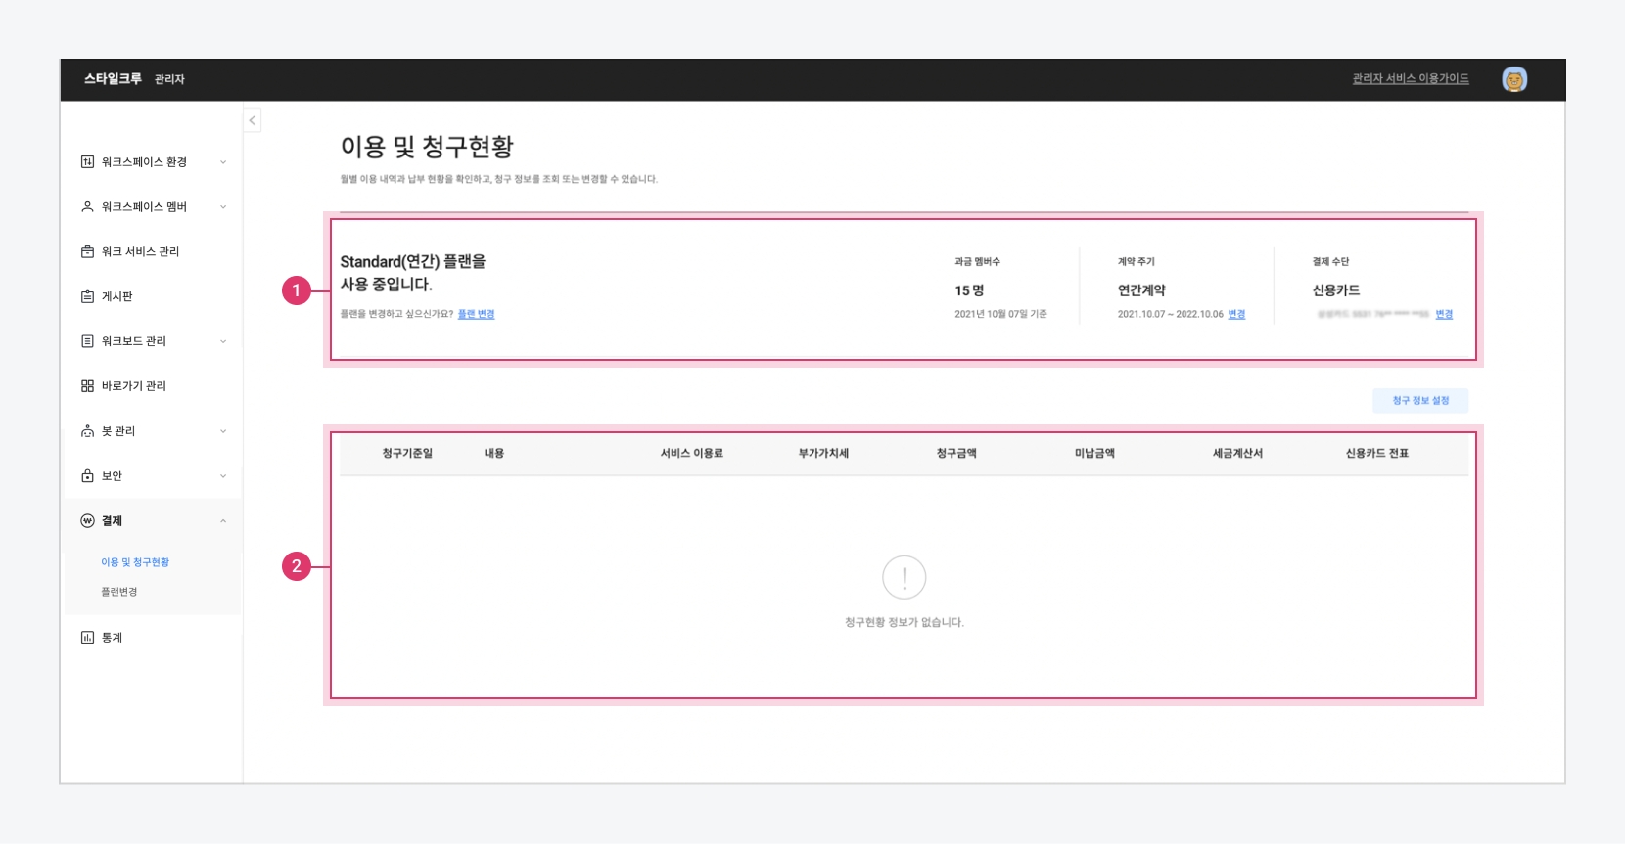Collapse the 결제 menu chevron
This screenshot has width=1625, height=844.
[223, 521]
